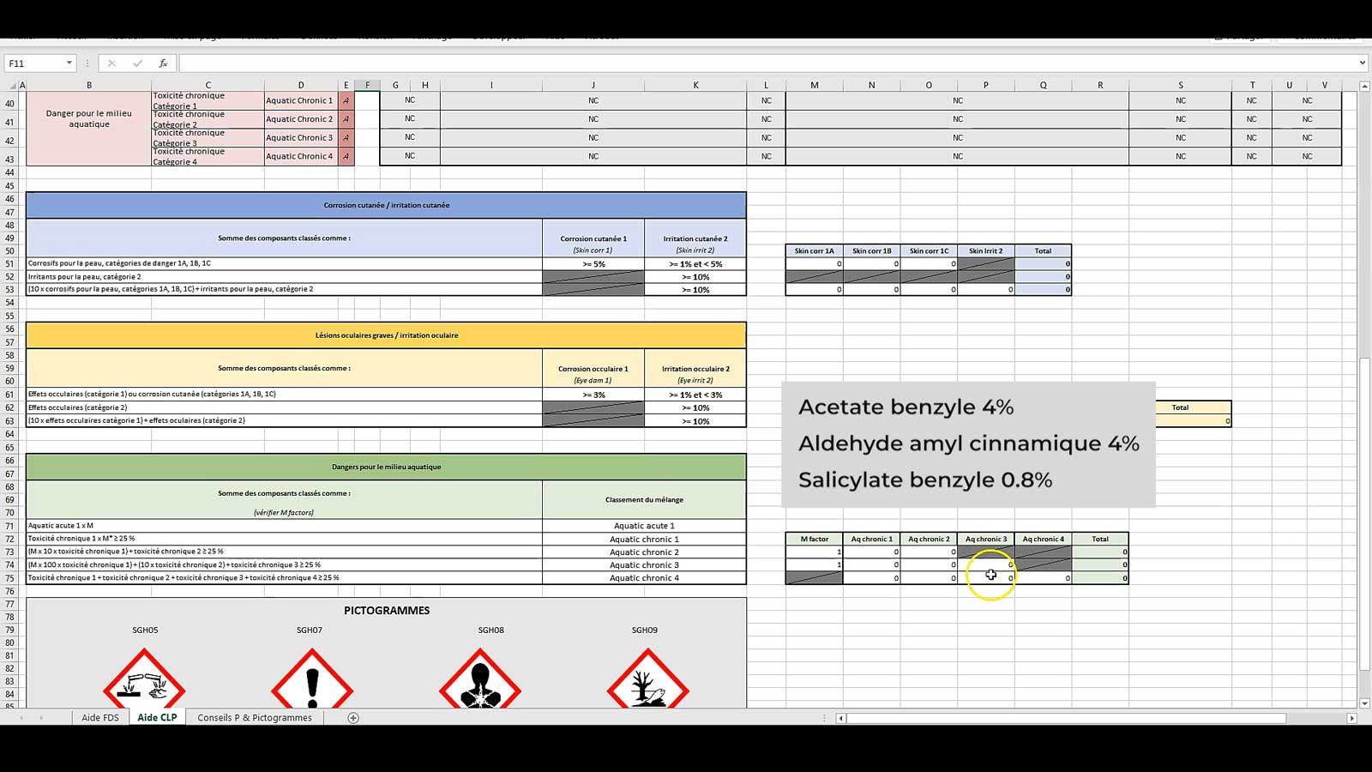1372x772 pixels.
Task: Select the SGH08 health hazard pictogram
Action: (480, 678)
